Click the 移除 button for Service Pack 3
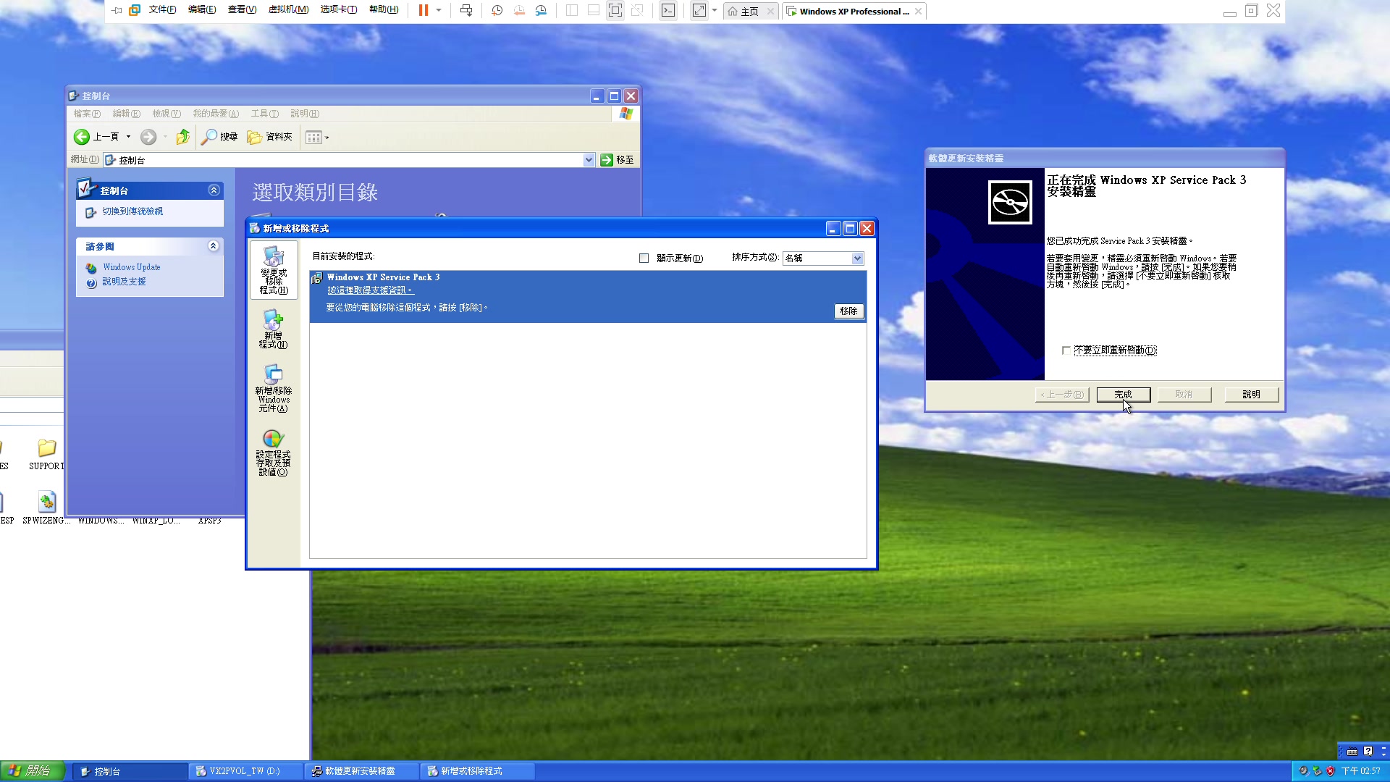 tap(848, 311)
